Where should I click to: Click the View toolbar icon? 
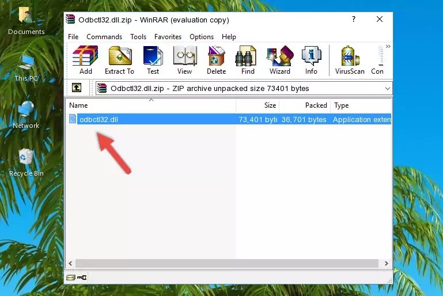tap(185, 60)
